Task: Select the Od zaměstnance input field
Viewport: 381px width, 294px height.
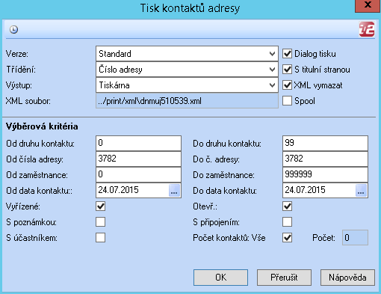Action: tap(138, 174)
